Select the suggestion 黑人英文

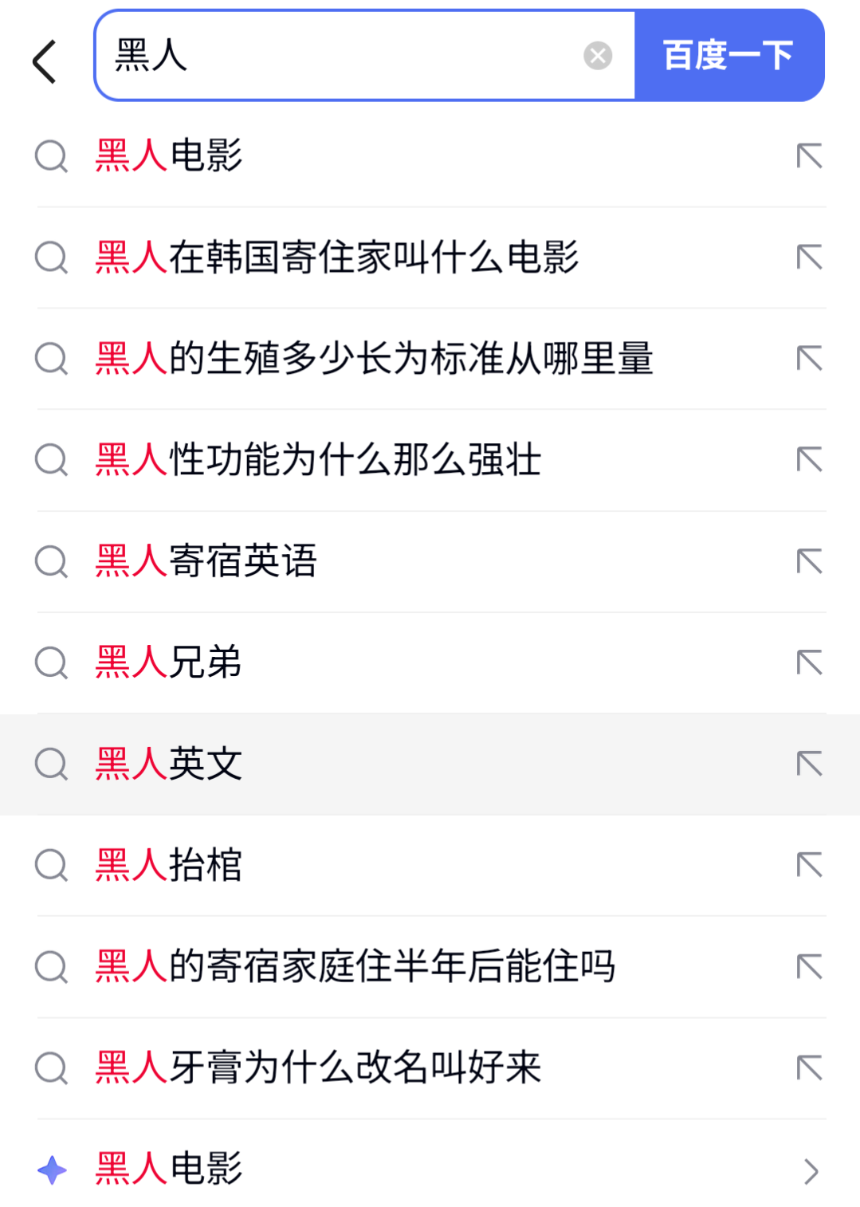(430, 764)
